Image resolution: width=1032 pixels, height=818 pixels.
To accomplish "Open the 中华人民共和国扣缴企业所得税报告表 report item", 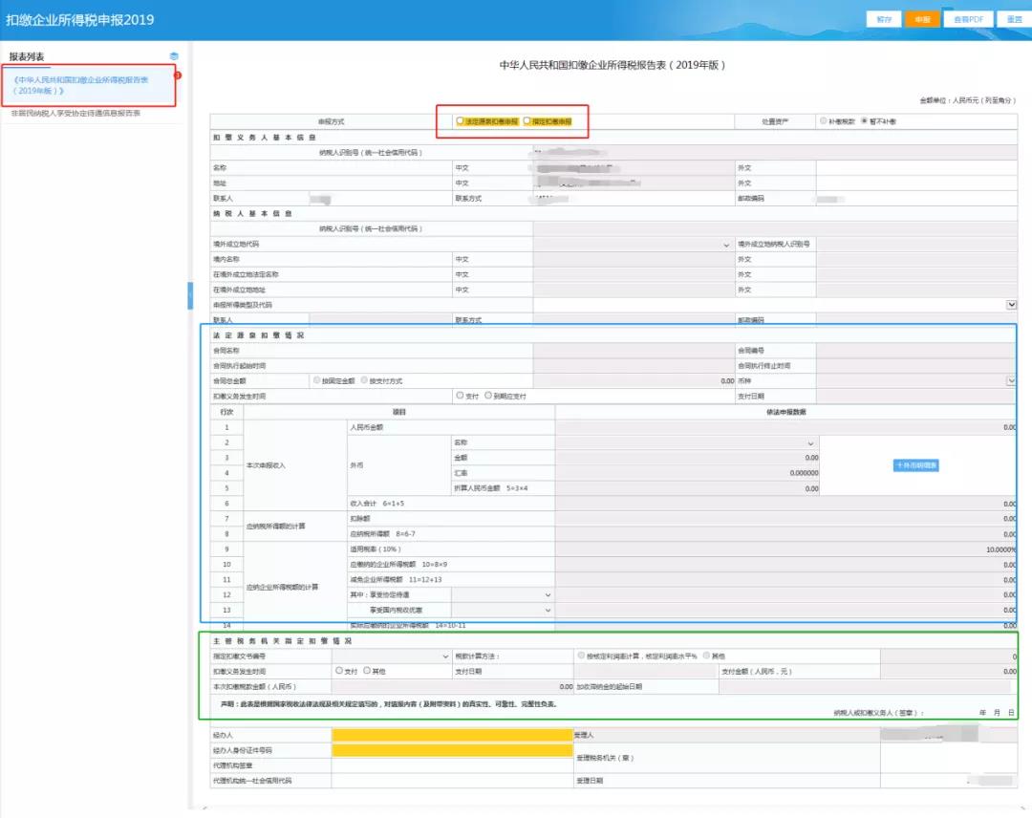I will [86, 85].
